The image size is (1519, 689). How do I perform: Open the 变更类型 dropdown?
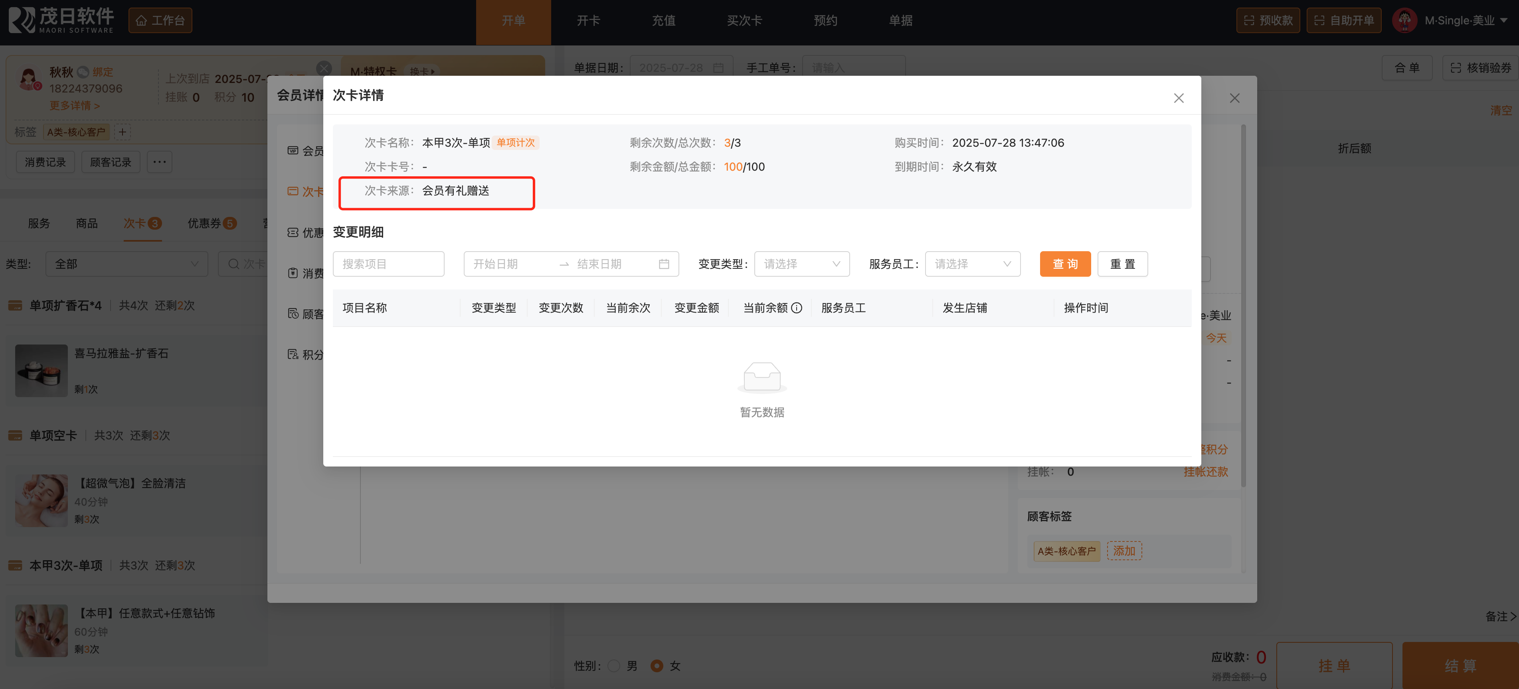tap(801, 264)
